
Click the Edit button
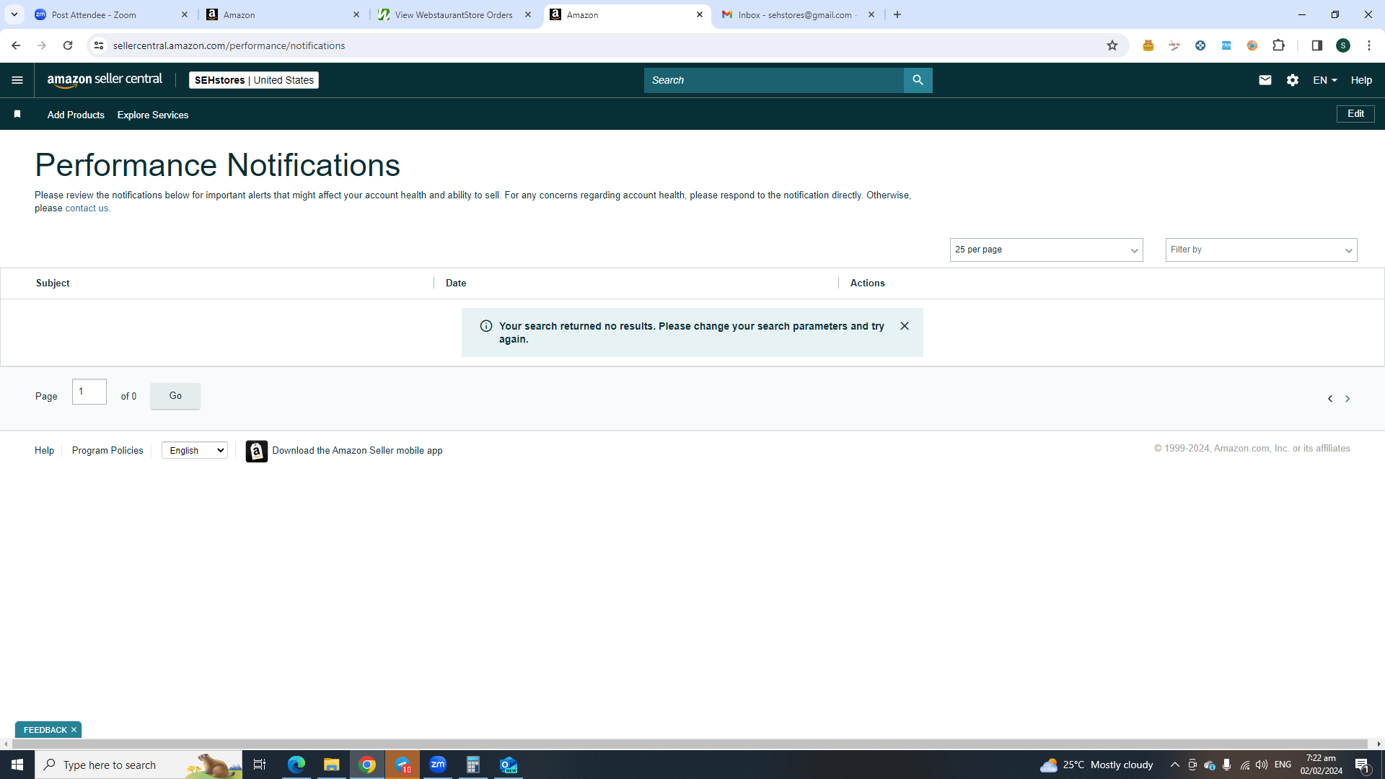1355,114
